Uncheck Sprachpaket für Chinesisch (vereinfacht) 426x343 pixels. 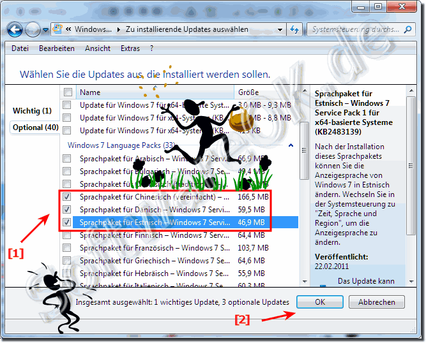67,196
